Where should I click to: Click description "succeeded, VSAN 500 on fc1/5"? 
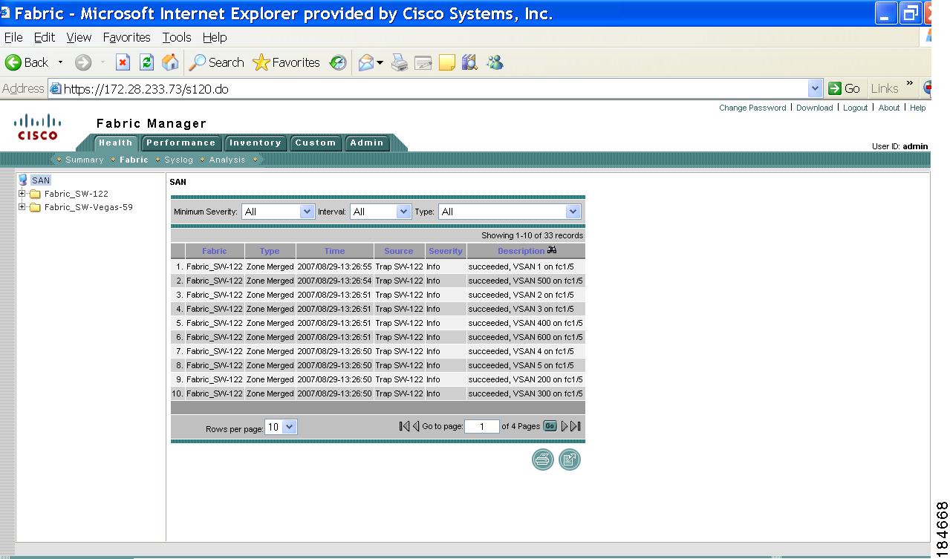pos(526,281)
